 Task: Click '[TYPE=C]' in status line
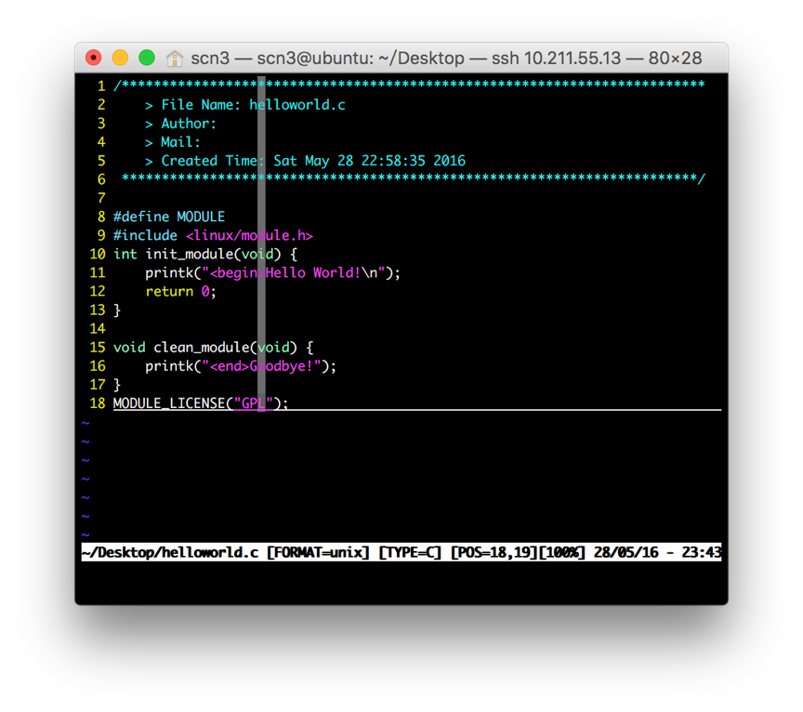tap(410, 553)
